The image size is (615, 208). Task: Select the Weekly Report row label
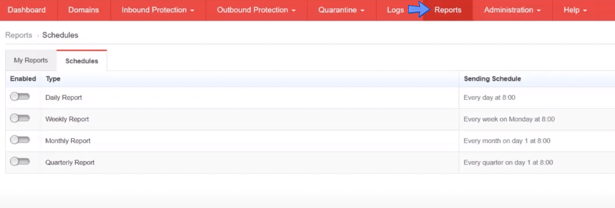point(67,119)
